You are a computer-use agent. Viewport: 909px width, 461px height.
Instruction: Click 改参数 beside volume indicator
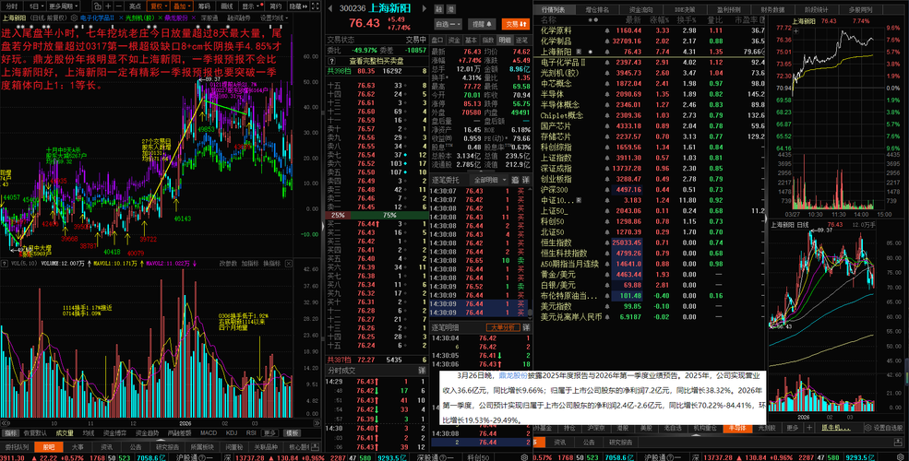(229, 263)
